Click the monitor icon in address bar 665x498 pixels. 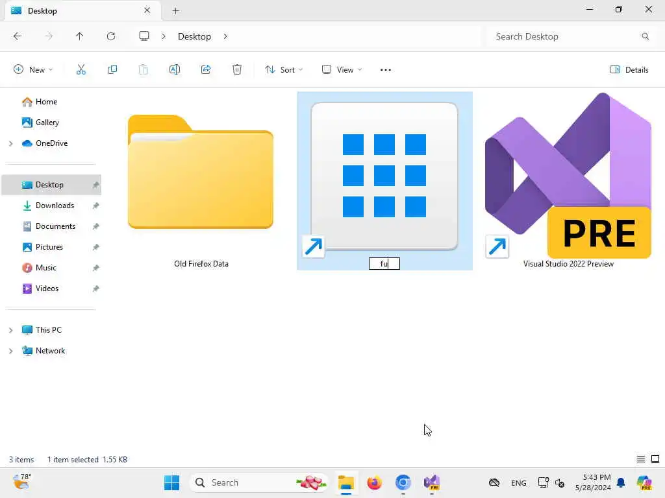[x=144, y=36]
